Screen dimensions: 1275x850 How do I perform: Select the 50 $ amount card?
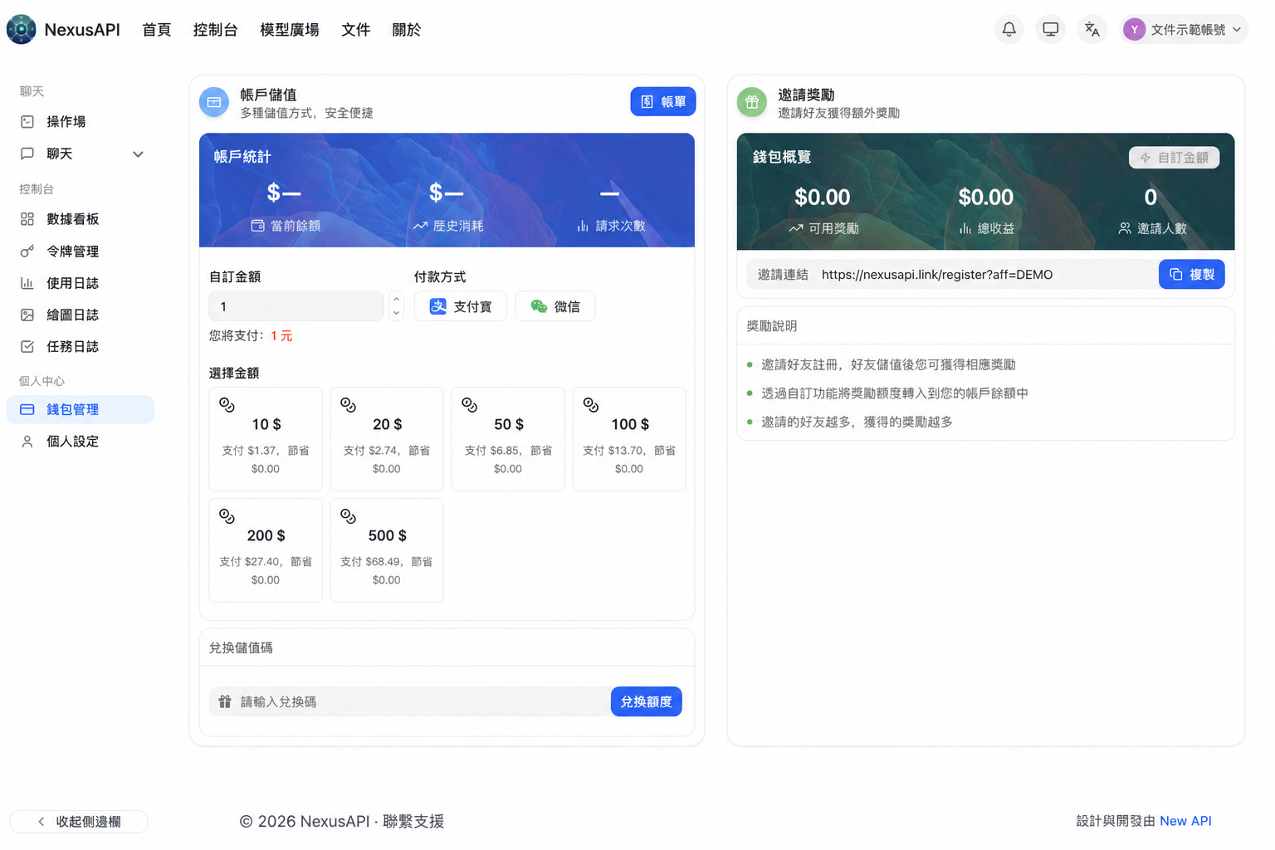pyautogui.click(x=508, y=439)
